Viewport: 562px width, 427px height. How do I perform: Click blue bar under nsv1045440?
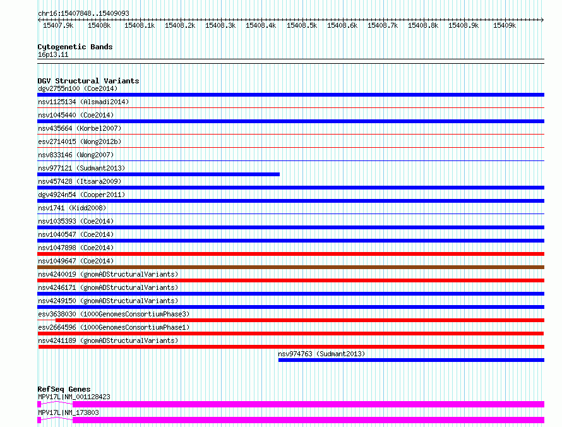click(290, 121)
